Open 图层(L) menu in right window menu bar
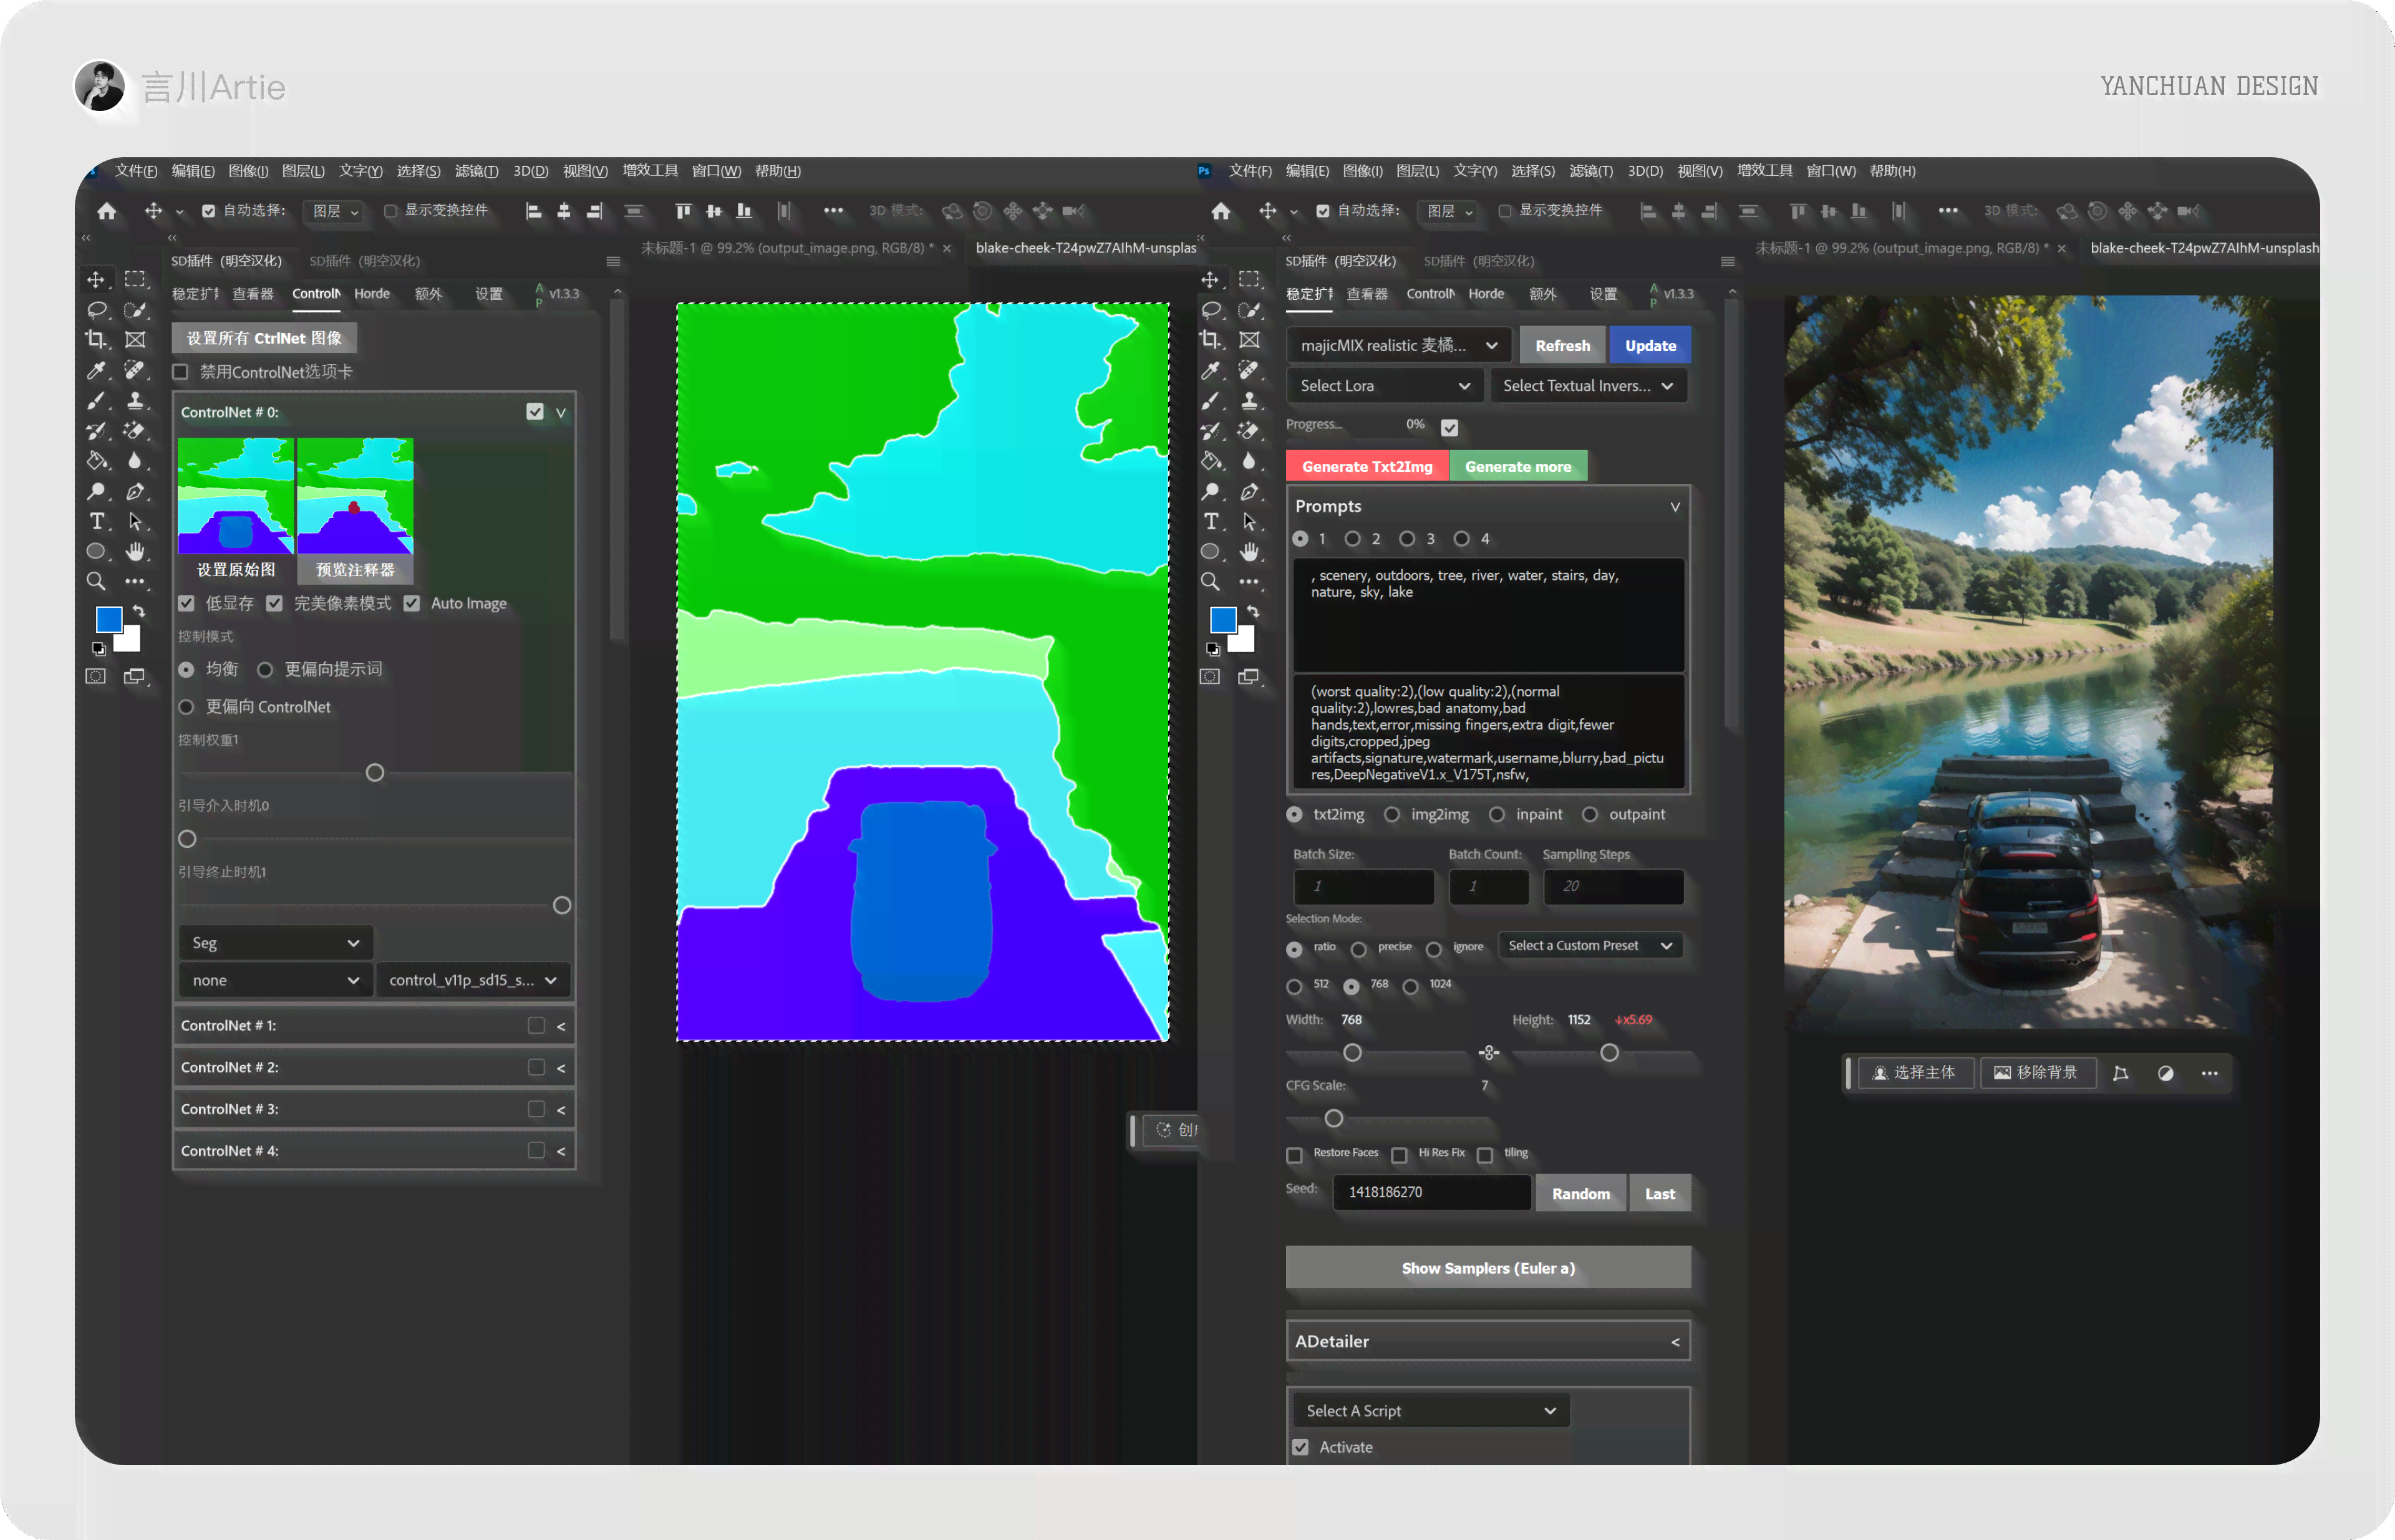Image resolution: width=2395 pixels, height=1540 pixels. click(1418, 171)
